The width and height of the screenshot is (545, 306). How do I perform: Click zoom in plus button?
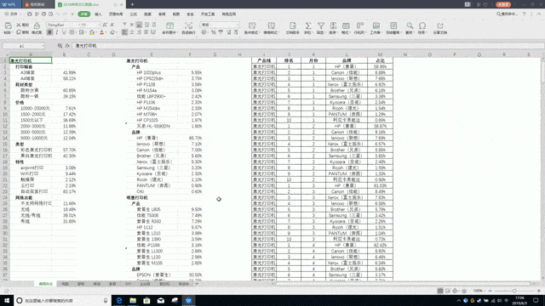tap(539, 291)
